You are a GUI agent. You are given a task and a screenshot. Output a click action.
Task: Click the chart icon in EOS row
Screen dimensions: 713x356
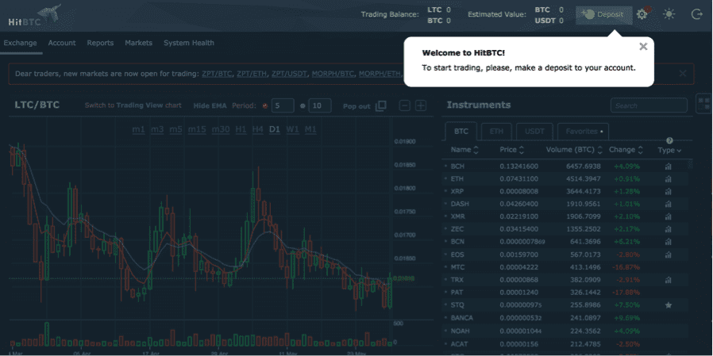pos(668,255)
